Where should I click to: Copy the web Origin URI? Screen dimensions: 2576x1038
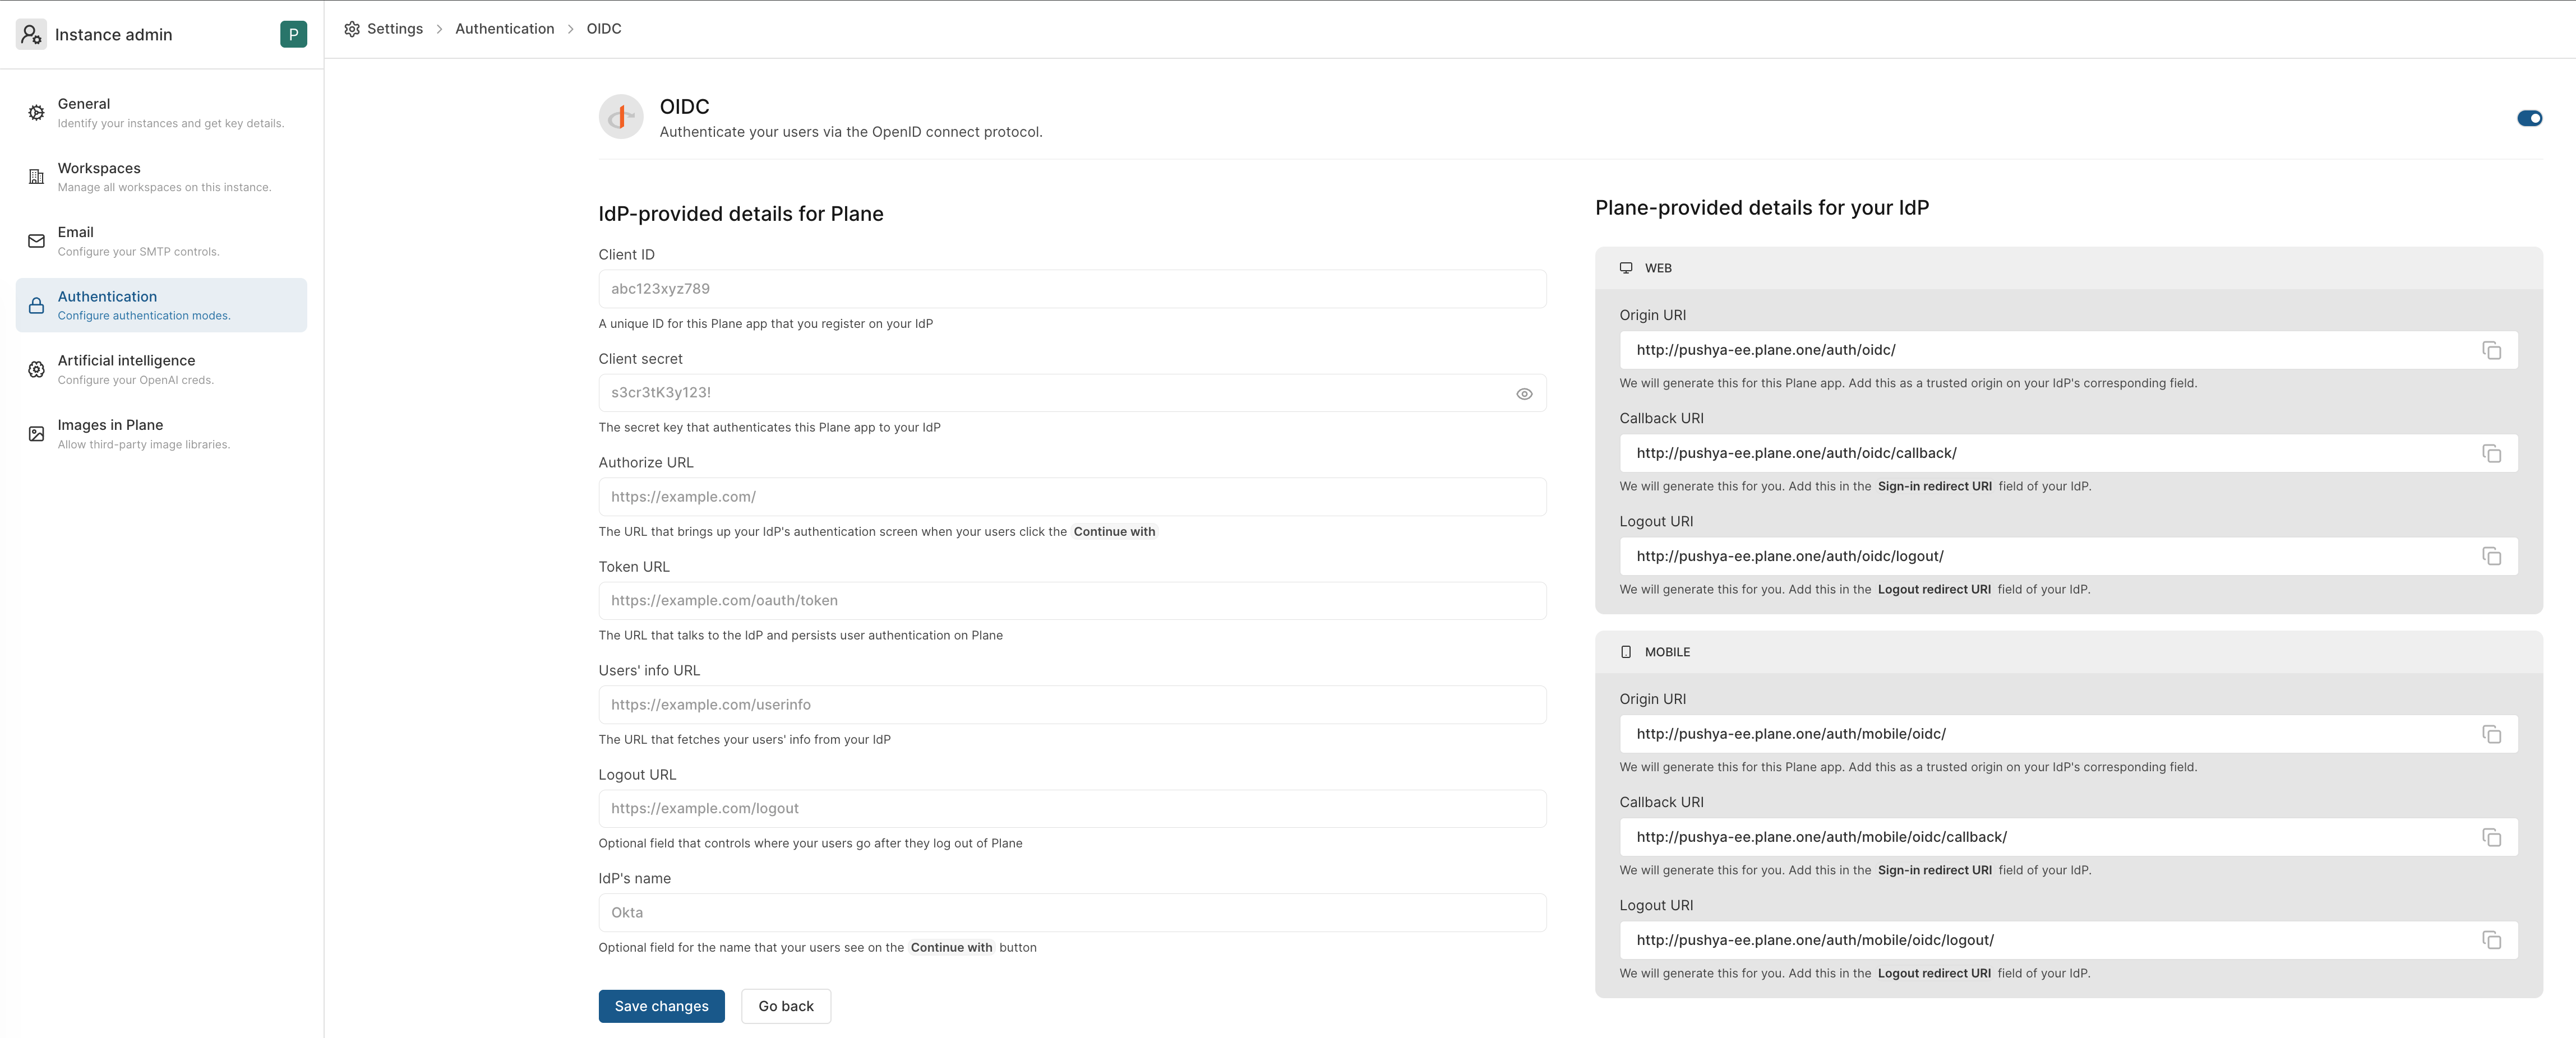coord(2492,350)
